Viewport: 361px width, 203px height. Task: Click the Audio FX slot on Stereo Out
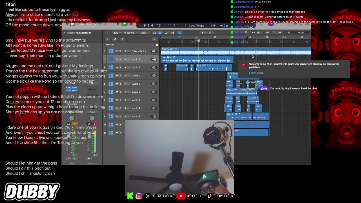click(92, 90)
